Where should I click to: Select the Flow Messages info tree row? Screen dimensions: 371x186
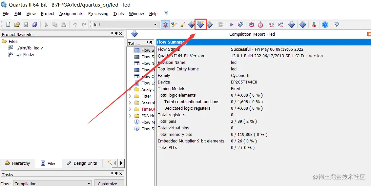pyautogui.click(x=144, y=122)
